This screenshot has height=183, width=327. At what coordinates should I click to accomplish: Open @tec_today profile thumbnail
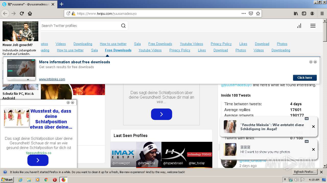200,155
